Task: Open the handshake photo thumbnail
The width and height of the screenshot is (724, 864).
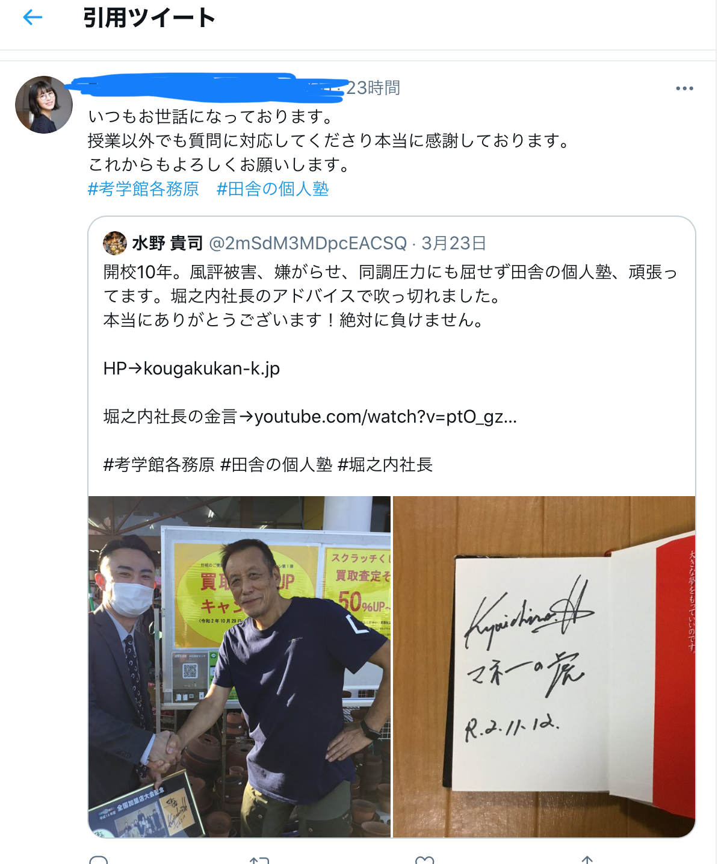Action: [240, 667]
